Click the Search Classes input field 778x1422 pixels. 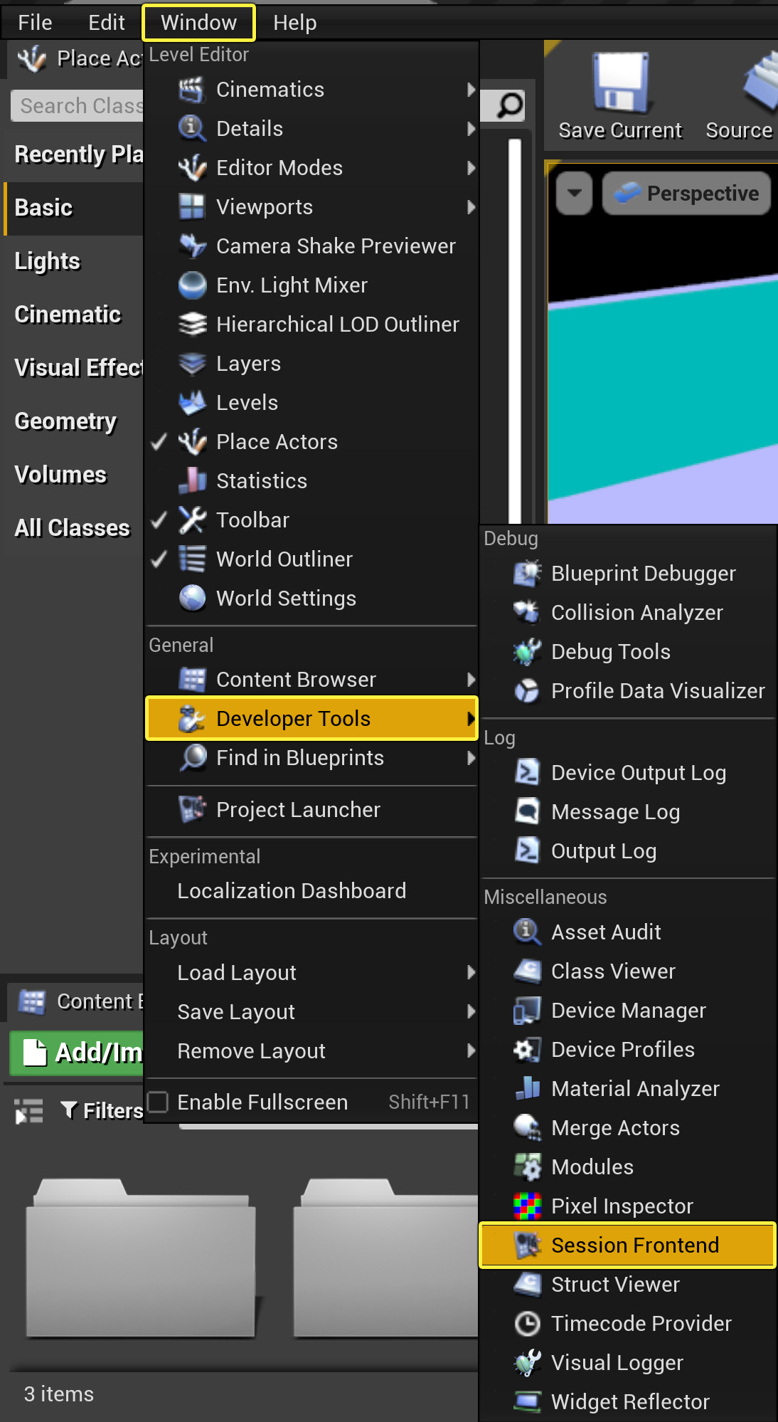(78, 106)
